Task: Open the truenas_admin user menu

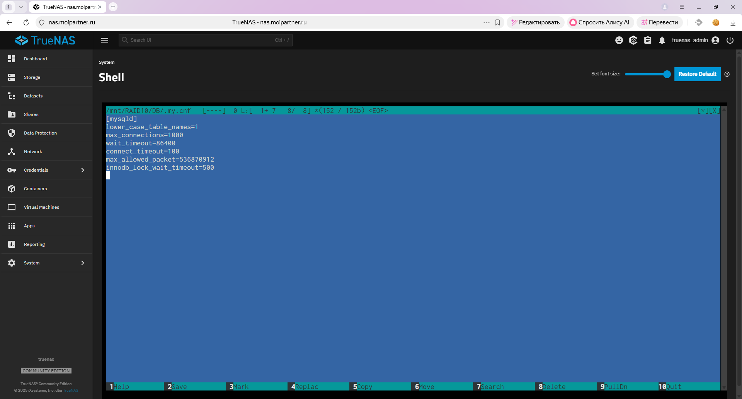Action: [695, 40]
